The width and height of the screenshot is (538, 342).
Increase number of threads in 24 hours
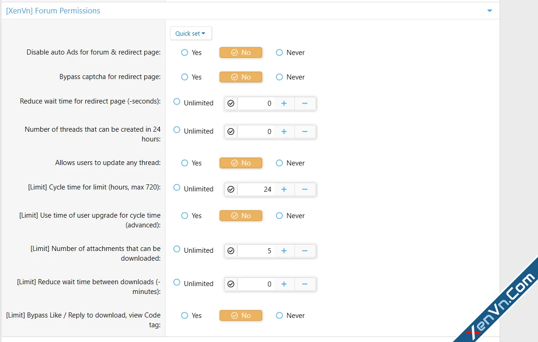pos(284,132)
